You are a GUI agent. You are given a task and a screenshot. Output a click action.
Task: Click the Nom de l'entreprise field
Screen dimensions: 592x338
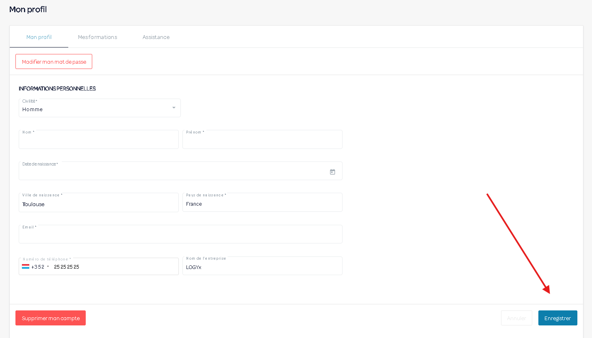pos(262,267)
